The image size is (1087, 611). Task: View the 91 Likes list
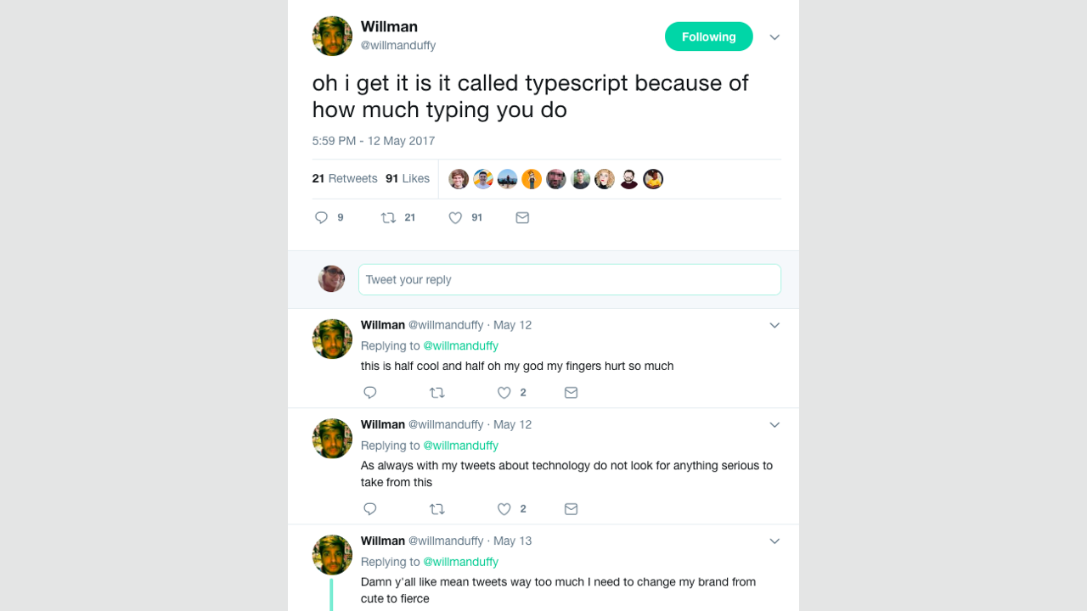(408, 178)
